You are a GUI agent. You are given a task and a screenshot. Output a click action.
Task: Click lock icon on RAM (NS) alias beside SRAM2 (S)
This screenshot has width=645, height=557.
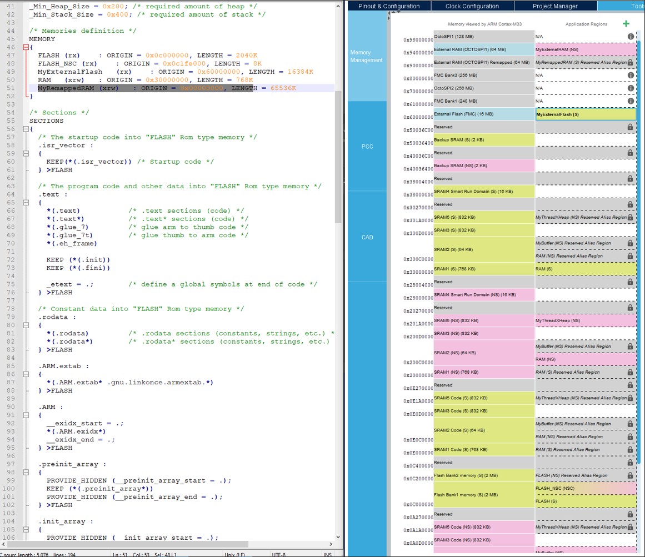point(630,256)
